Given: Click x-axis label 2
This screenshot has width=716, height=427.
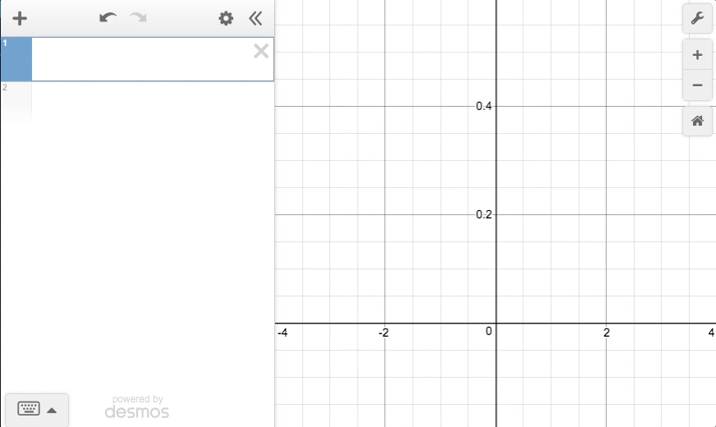Looking at the screenshot, I should coord(607,333).
